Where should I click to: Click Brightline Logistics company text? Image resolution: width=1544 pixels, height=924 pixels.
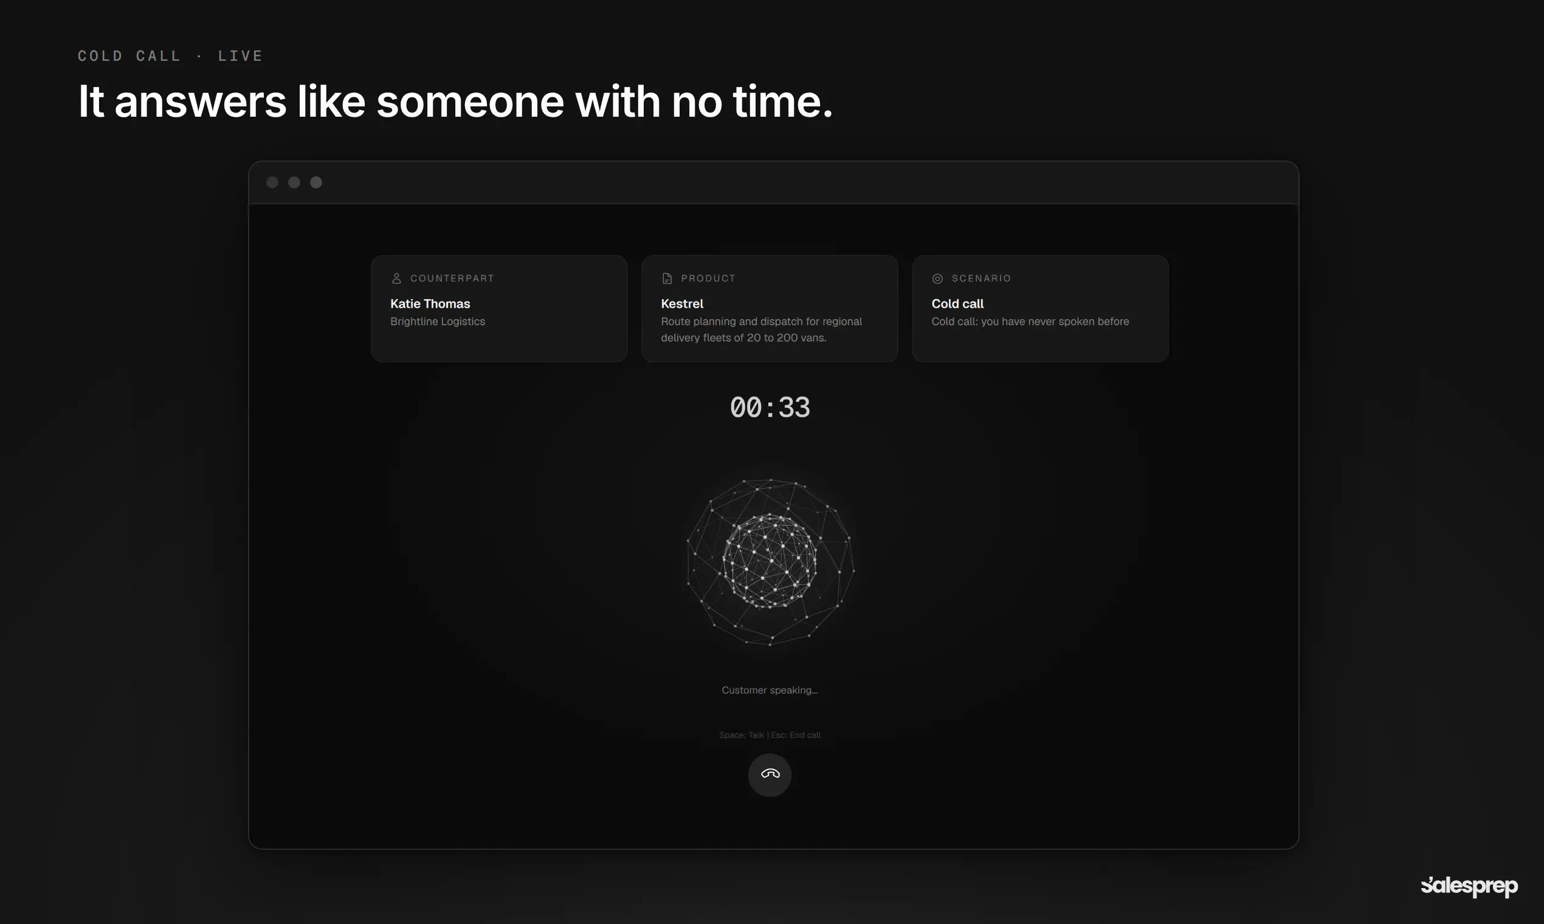tap(437, 322)
